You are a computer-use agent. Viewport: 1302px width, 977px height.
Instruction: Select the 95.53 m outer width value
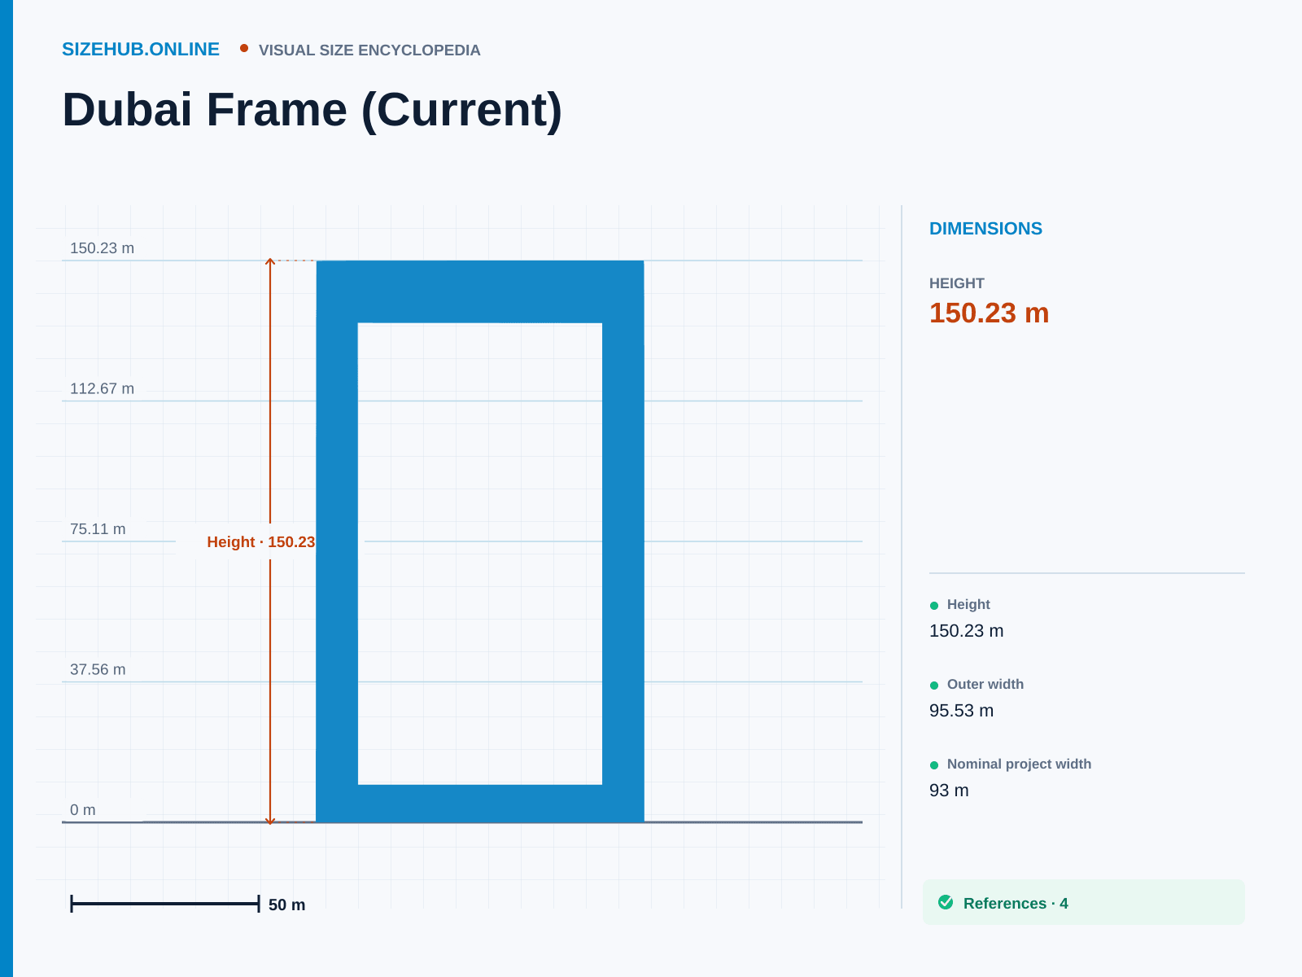click(961, 711)
